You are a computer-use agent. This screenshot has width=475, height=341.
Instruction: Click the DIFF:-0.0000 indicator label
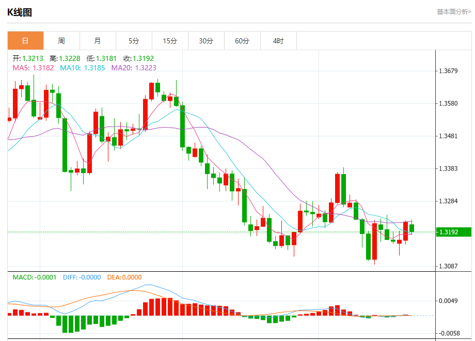point(82,277)
